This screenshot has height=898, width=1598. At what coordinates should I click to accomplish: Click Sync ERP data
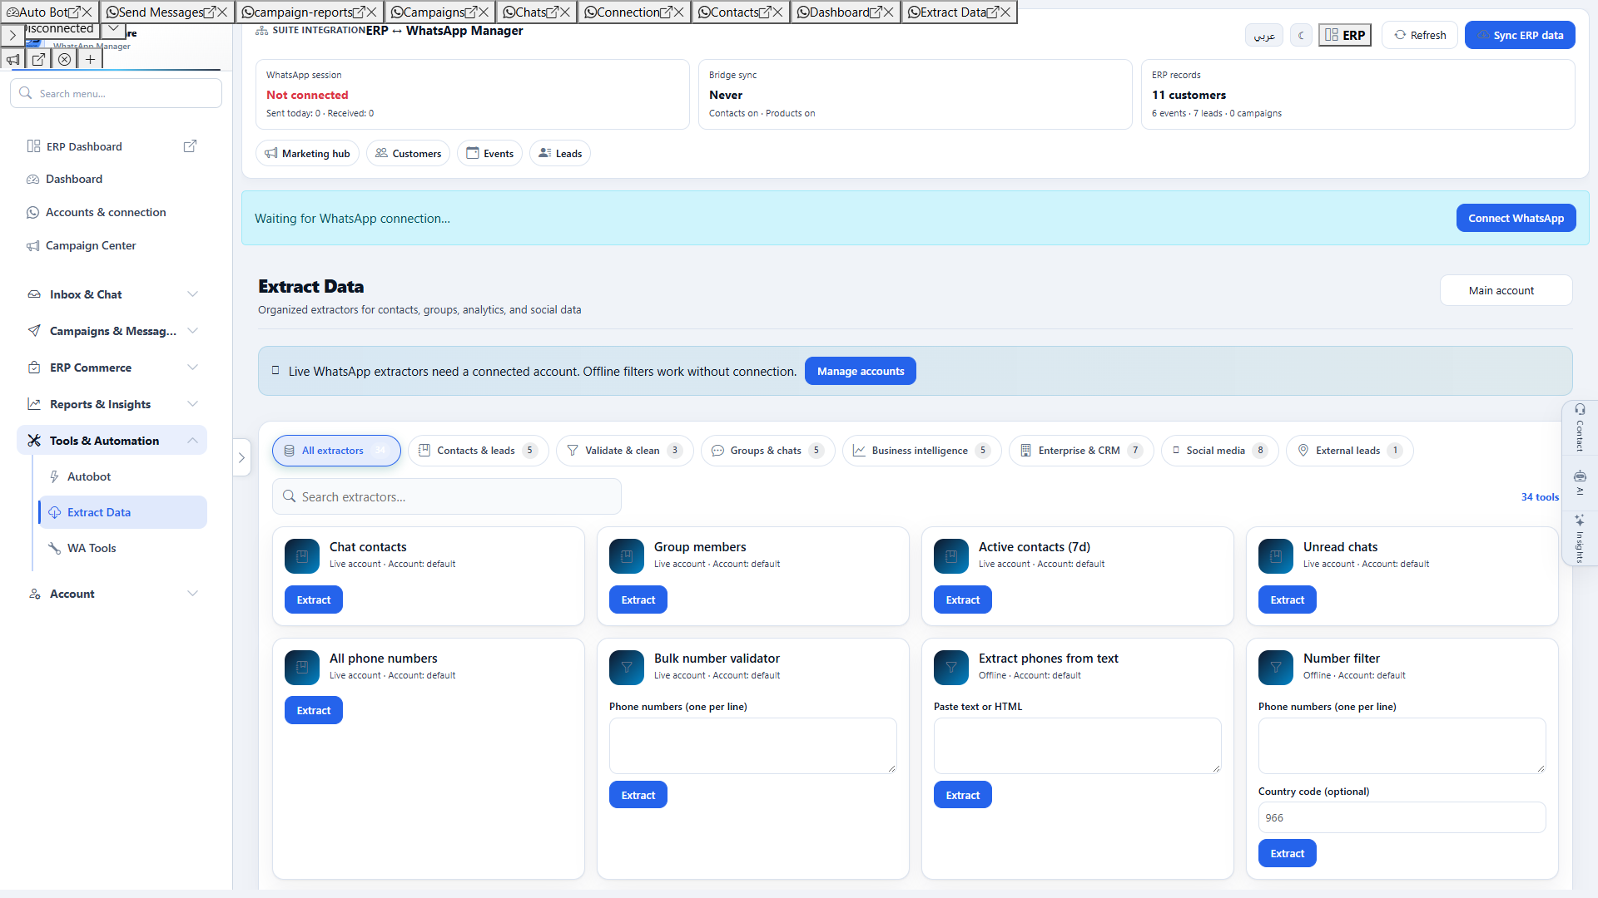[1520, 35]
